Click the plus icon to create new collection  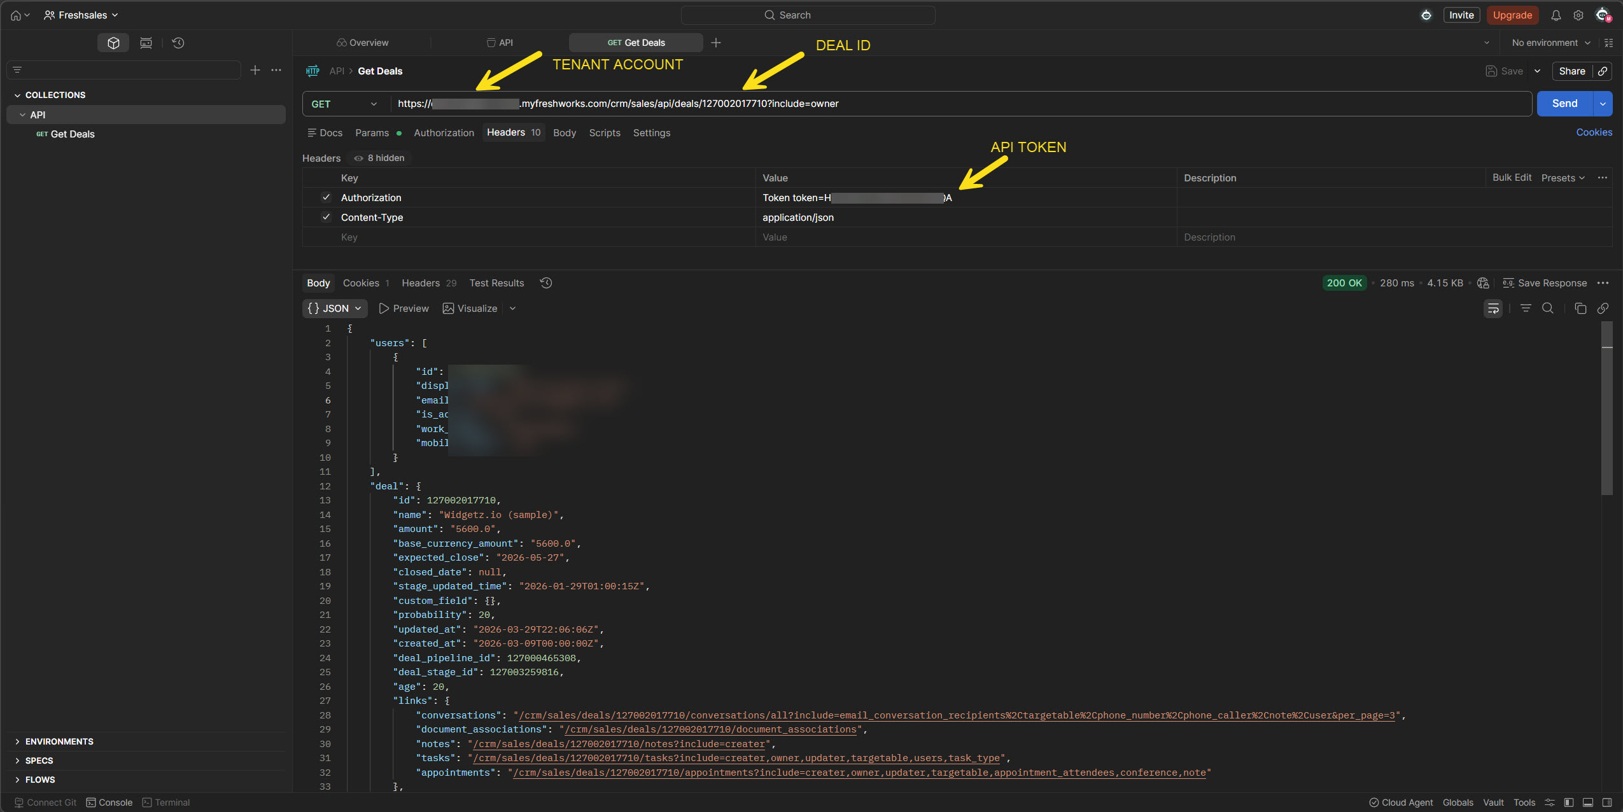coord(255,70)
